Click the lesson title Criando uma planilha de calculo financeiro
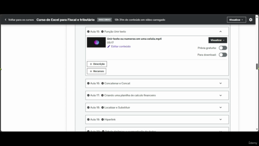259x146 pixels. point(130,95)
